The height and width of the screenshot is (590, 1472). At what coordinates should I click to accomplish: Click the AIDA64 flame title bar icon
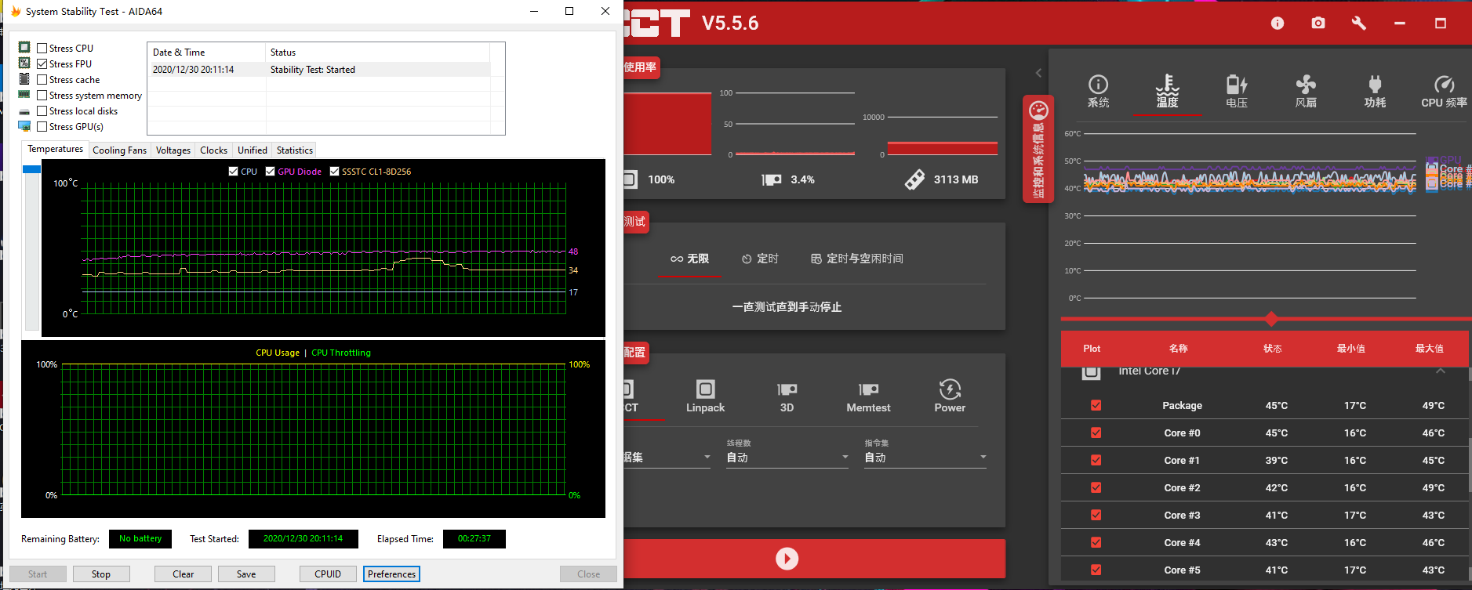coord(16,11)
